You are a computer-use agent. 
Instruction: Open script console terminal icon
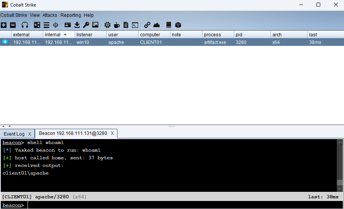135,25
